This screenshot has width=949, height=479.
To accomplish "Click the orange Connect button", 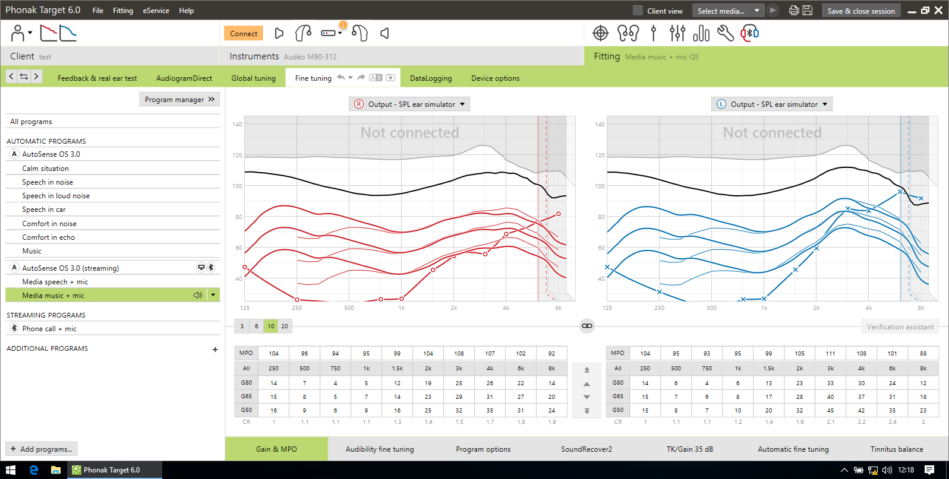I will pyautogui.click(x=244, y=33).
